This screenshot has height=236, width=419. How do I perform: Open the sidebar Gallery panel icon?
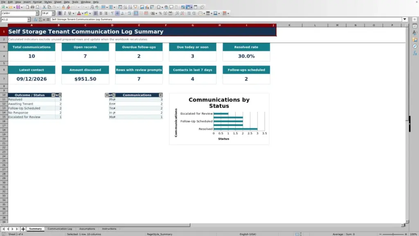click(x=415, y=40)
